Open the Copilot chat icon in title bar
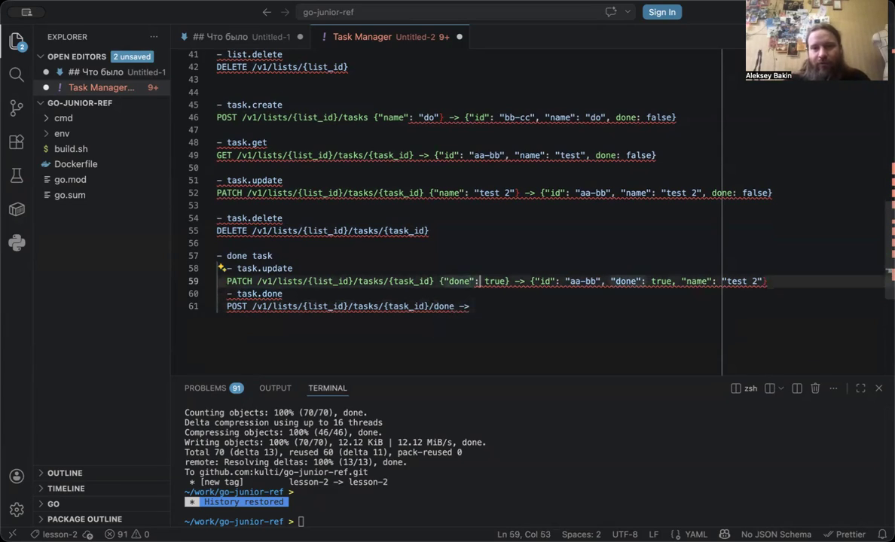The width and height of the screenshot is (895, 542). coord(611,12)
